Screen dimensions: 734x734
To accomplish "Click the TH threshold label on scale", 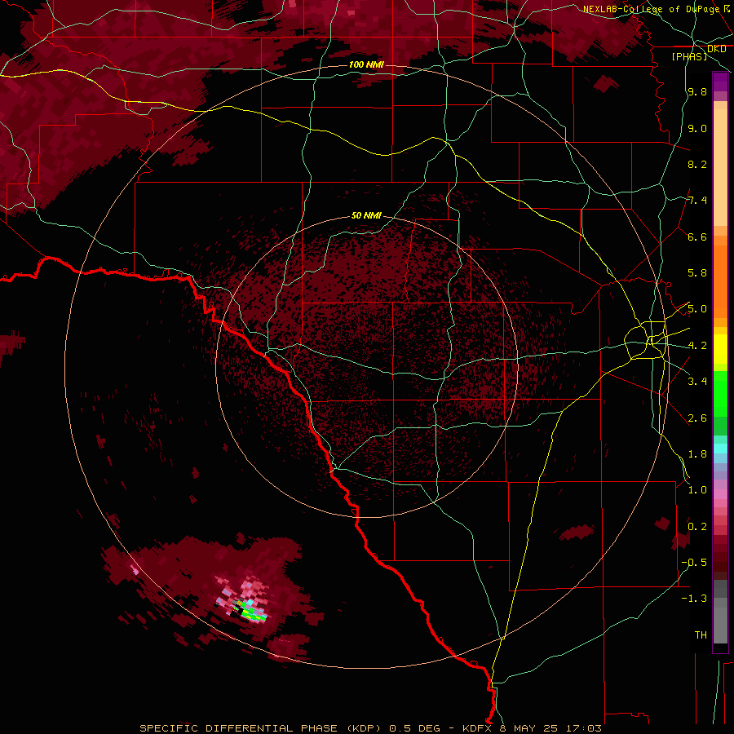I will point(701,635).
